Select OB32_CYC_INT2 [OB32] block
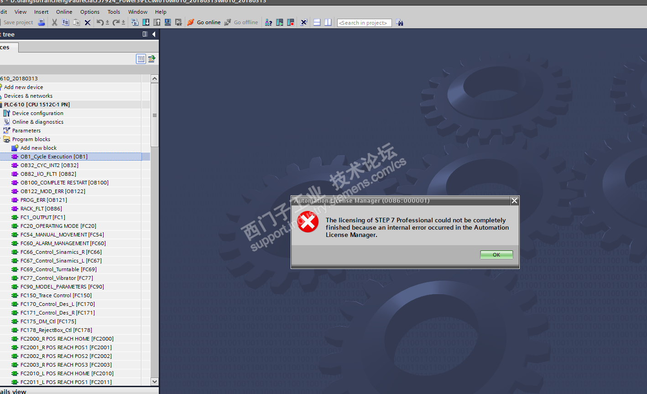 (49, 165)
